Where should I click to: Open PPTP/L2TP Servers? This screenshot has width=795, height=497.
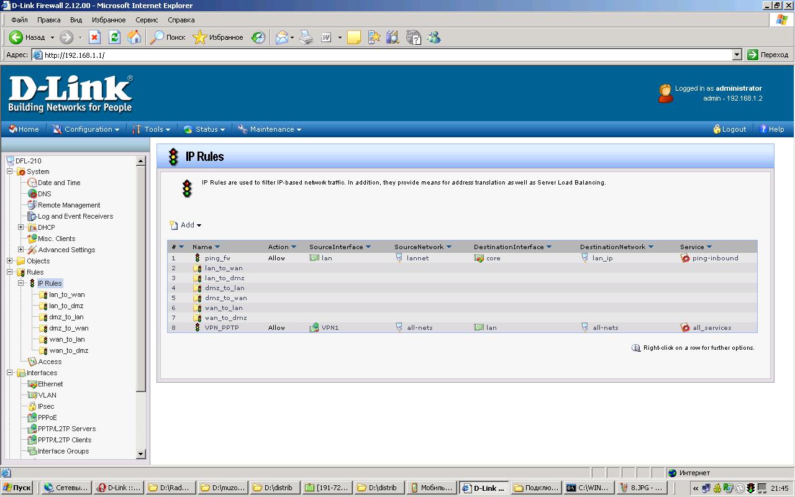point(66,429)
